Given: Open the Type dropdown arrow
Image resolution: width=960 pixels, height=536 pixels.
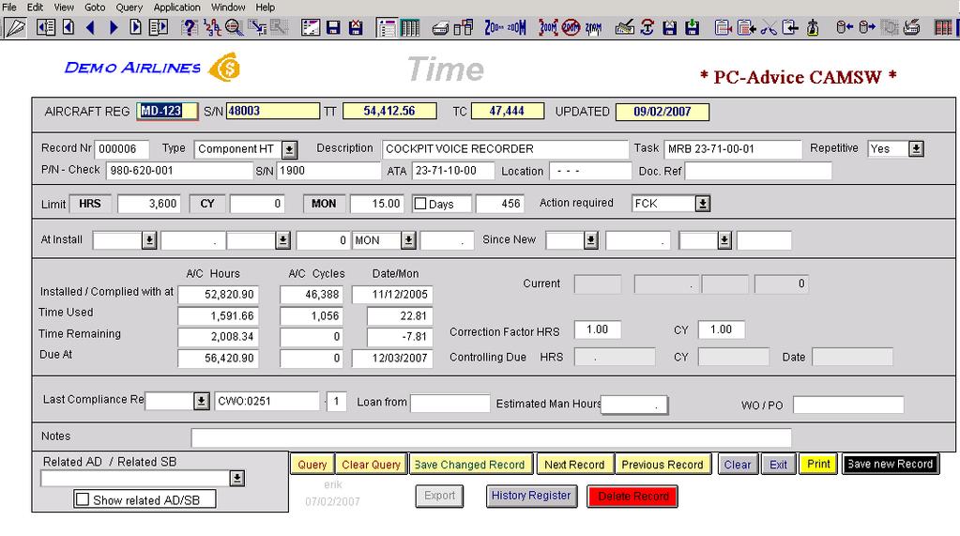Looking at the screenshot, I should tap(290, 149).
